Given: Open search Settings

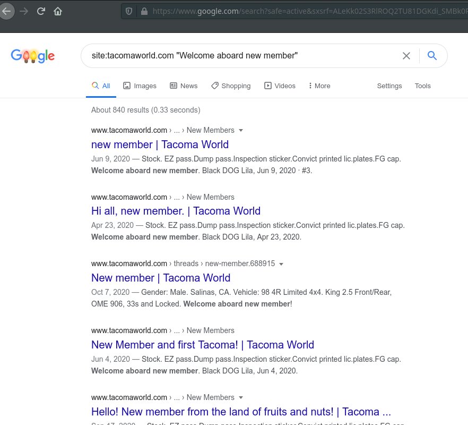Looking at the screenshot, I should point(389,86).
